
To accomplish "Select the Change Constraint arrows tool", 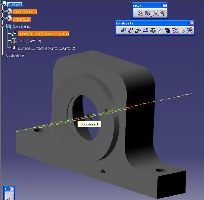I will click(x=182, y=30).
